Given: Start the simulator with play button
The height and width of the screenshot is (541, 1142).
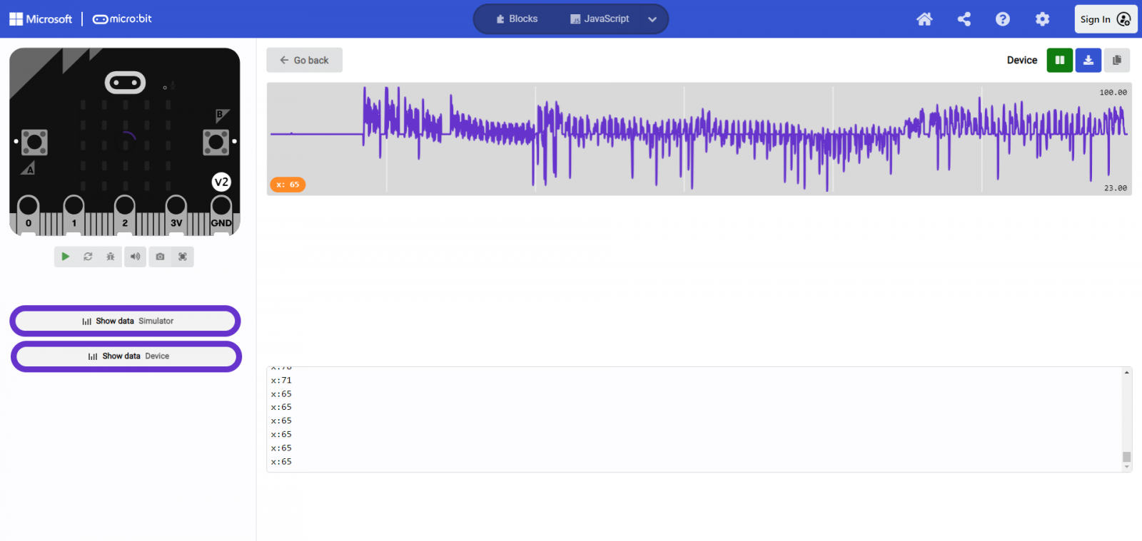Looking at the screenshot, I should pos(65,257).
